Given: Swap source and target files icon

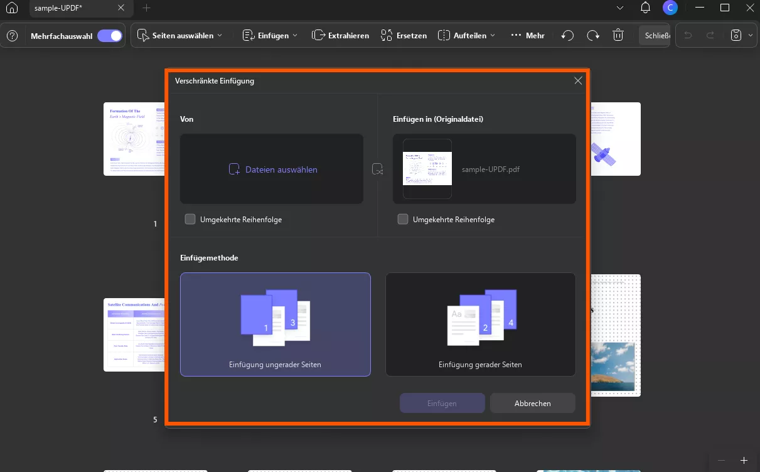Looking at the screenshot, I should coord(377,169).
